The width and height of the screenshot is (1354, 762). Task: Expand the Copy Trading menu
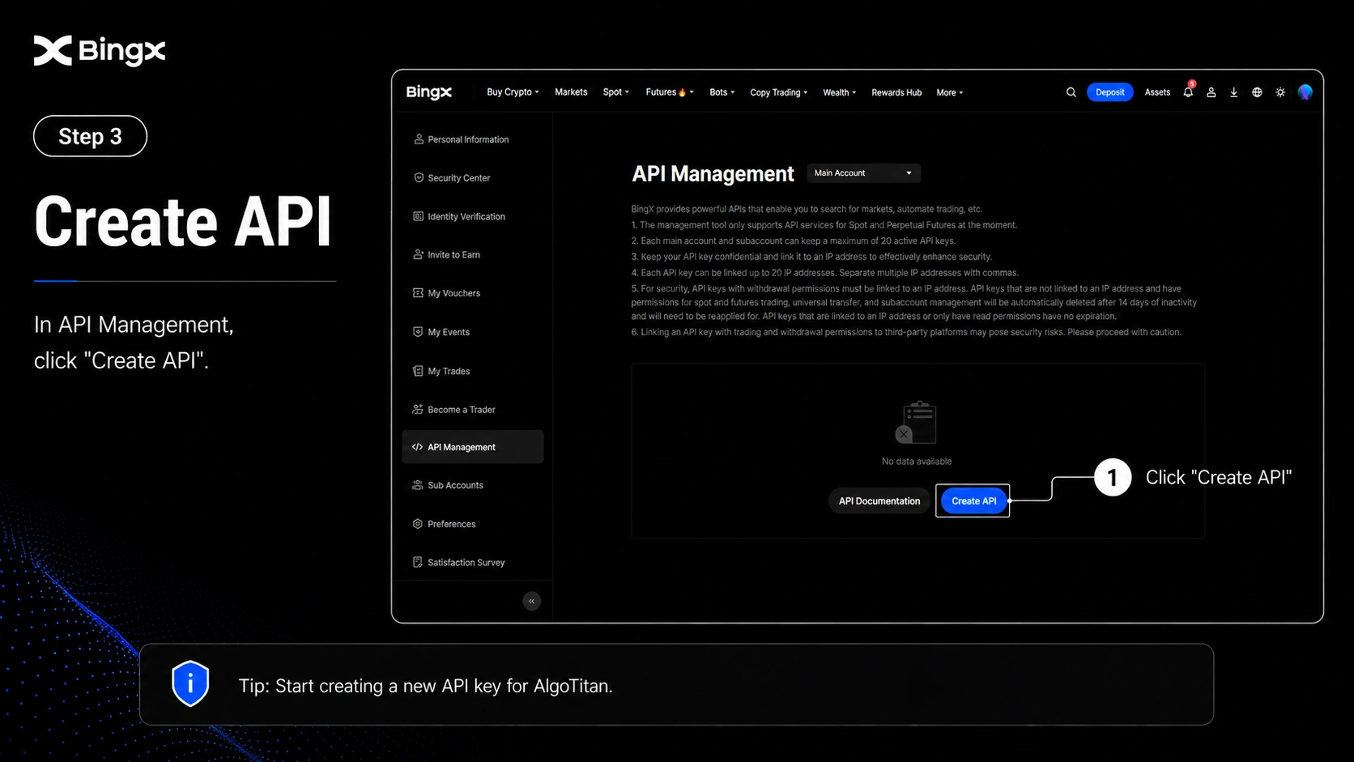pos(778,92)
